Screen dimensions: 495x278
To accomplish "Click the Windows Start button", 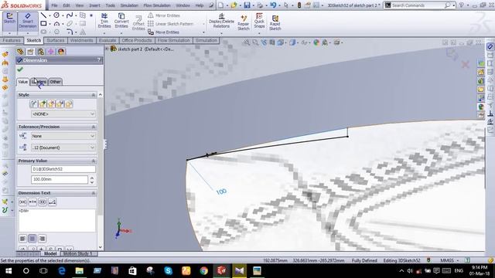I will [x=9, y=271].
